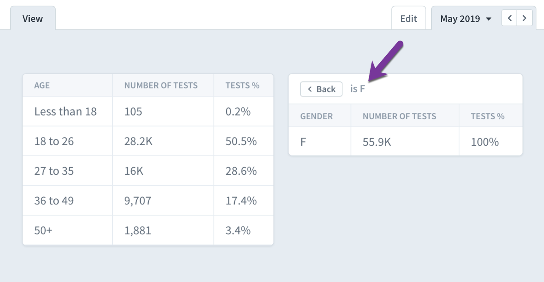
Task: Click the Back button in gender table
Action: tap(321, 89)
